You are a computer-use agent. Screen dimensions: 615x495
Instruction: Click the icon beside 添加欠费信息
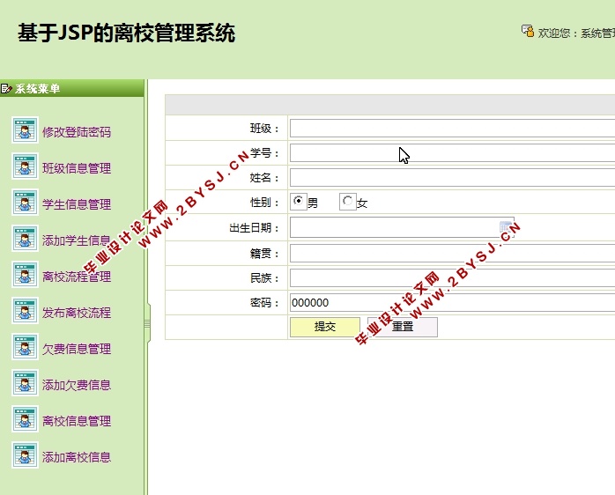25,383
